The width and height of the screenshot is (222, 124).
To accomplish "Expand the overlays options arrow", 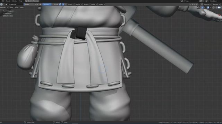I will [210, 8].
